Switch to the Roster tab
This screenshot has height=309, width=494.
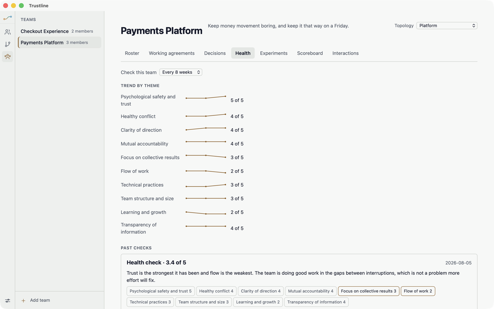132,53
